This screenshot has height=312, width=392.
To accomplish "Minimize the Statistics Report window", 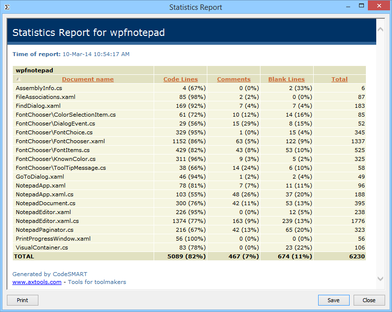I will click(348, 7).
